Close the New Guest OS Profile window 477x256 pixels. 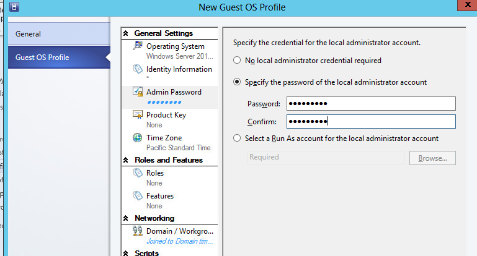468,5
